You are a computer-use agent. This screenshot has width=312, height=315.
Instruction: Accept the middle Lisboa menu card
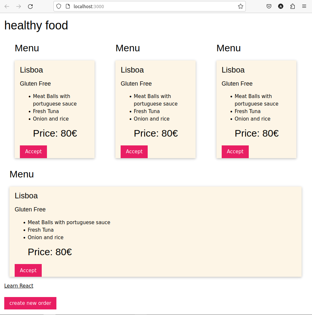[x=134, y=152]
